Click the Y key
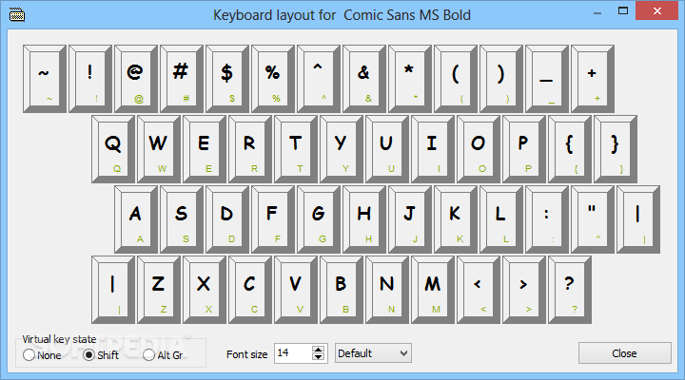Viewport: 685px width, 380px height. pos(342,149)
